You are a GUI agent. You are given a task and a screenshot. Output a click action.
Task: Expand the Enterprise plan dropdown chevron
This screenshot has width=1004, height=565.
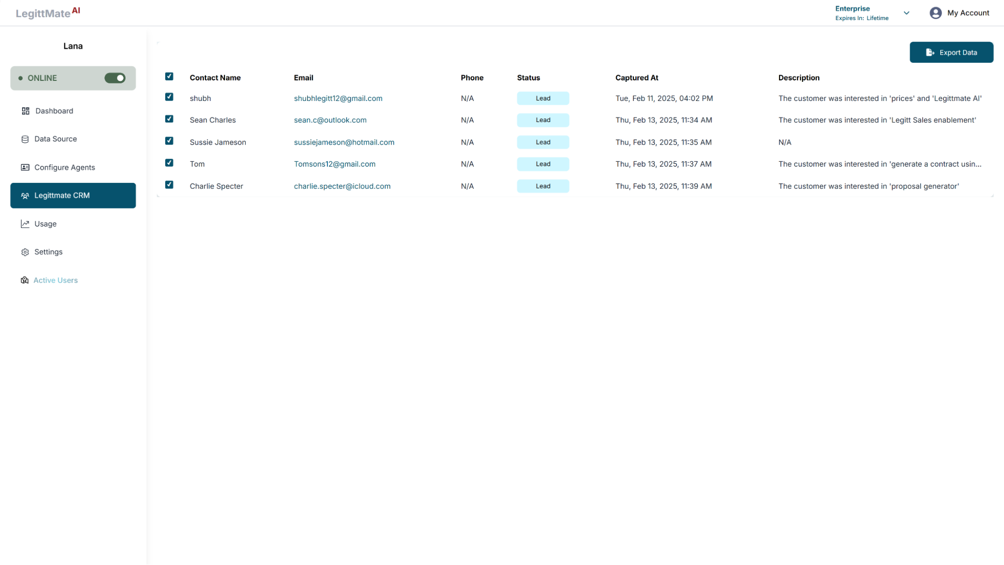click(x=907, y=13)
